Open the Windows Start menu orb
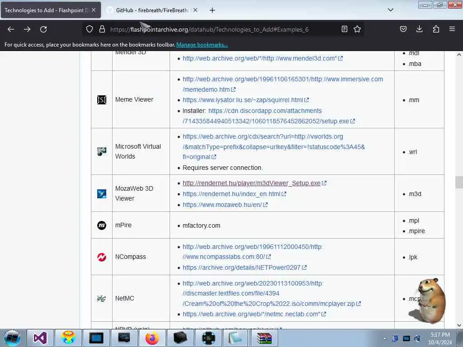The width and height of the screenshot is (463, 347). [12, 338]
